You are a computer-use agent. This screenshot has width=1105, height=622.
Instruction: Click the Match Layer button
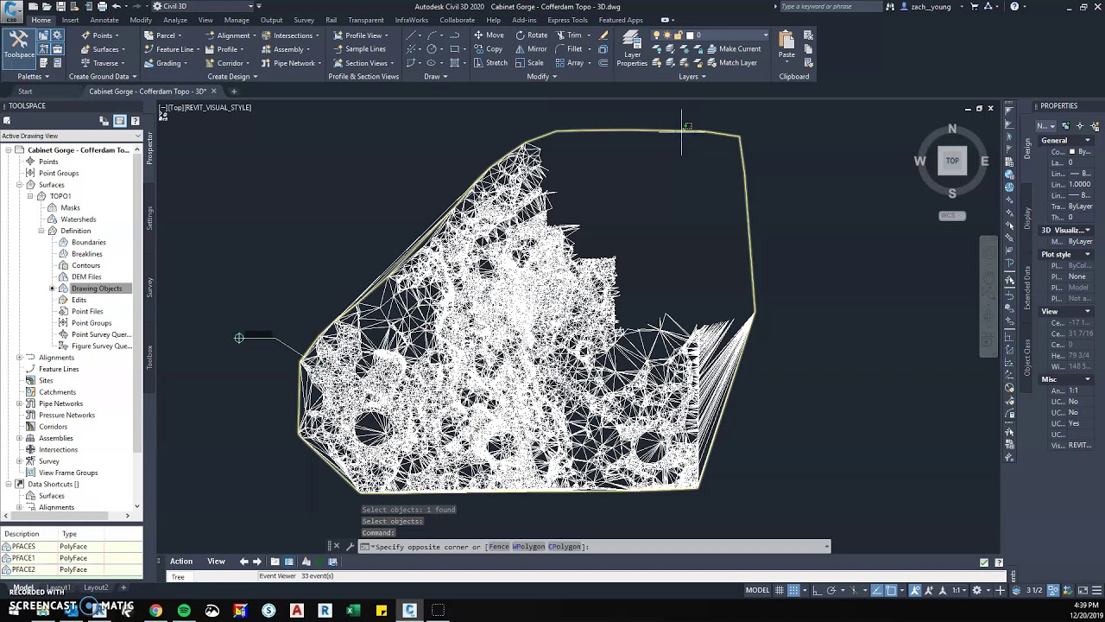[x=732, y=63]
